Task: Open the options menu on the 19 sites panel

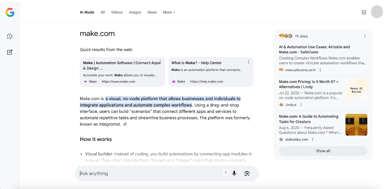Action: [365, 36]
